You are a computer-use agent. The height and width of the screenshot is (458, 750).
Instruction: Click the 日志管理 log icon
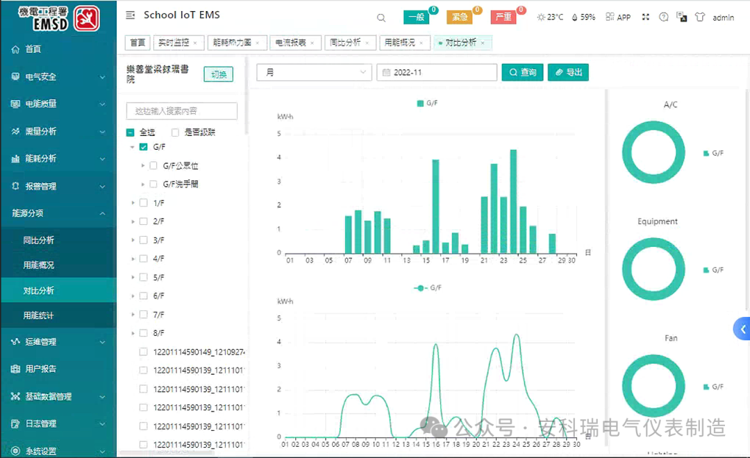click(15, 423)
